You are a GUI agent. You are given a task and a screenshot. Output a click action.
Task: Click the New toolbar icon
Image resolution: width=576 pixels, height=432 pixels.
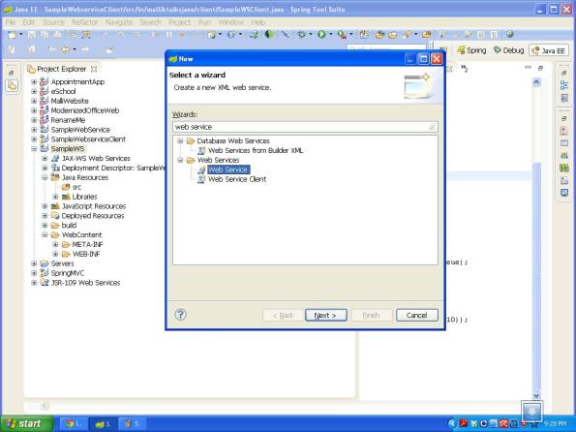point(12,35)
